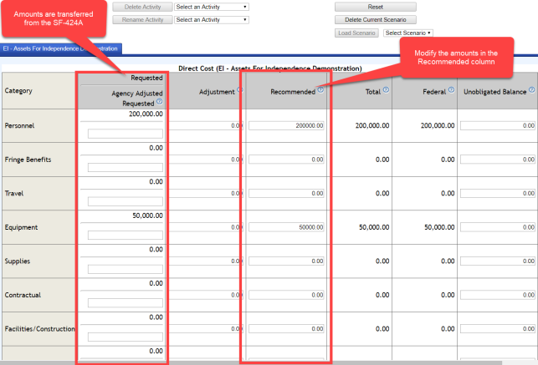Open activity dropdown next to Delete Activity
Screen dimensions: 538x365
[212, 7]
